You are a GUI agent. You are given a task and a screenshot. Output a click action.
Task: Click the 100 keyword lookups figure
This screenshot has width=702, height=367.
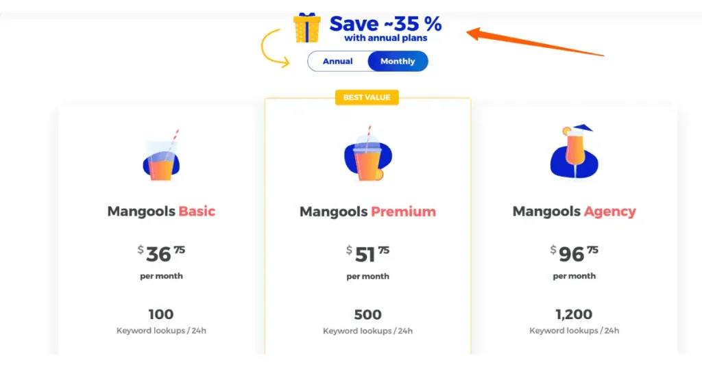pos(161,314)
